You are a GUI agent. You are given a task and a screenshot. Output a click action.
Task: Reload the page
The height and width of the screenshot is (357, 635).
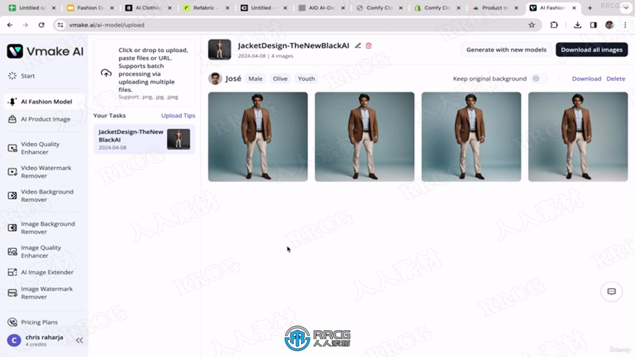[x=41, y=25]
